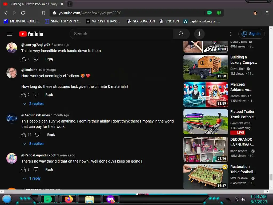This screenshot has height=205, width=273.
Task: Open WHATS THE PASS... bookmark
Action: click(x=103, y=21)
